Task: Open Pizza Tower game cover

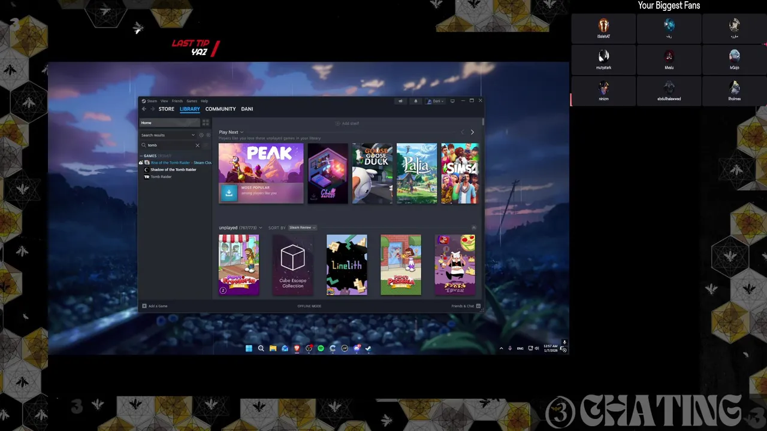Action: (455, 265)
